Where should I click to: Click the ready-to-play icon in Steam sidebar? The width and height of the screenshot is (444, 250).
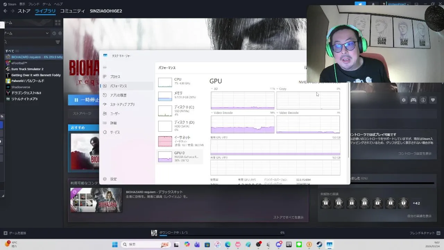(x=60, y=33)
